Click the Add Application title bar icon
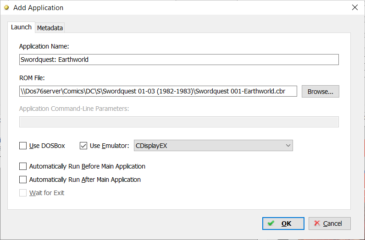Screen dimensions: 365x240 pyautogui.click(x=6, y=8)
